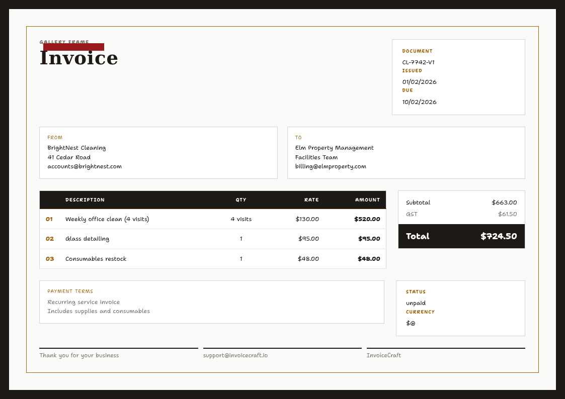Image resolution: width=565 pixels, height=399 pixels.
Task: Click the GST value $61.50
Action: click(x=507, y=214)
